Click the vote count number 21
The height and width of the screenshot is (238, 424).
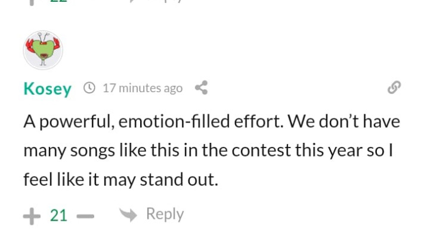click(58, 215)
